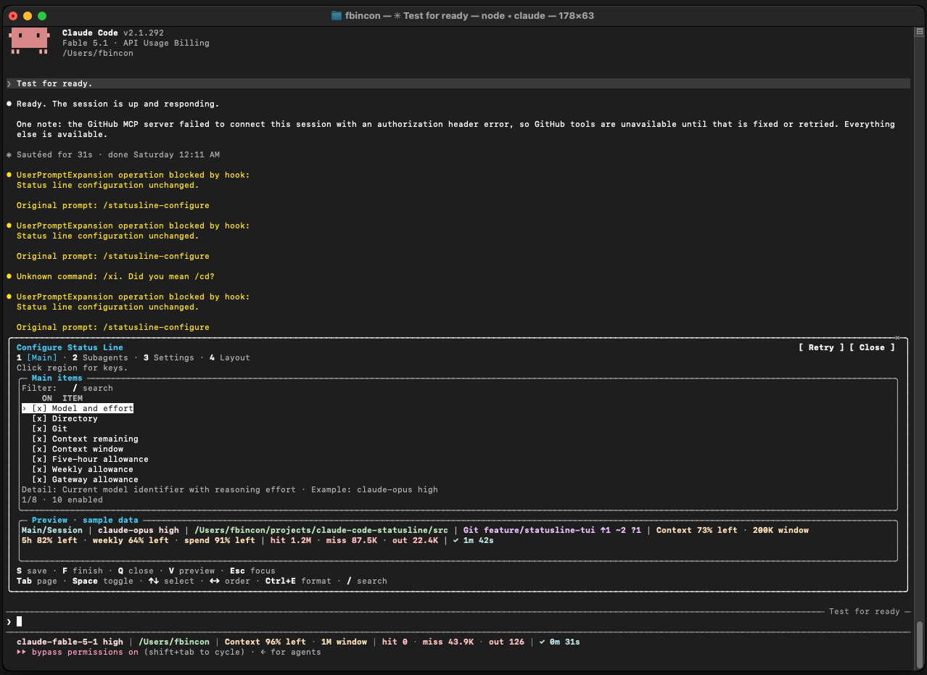Click 'Context 96% left' in status line
The width and height of the screenshot is (927, 675).
point(265,642)
